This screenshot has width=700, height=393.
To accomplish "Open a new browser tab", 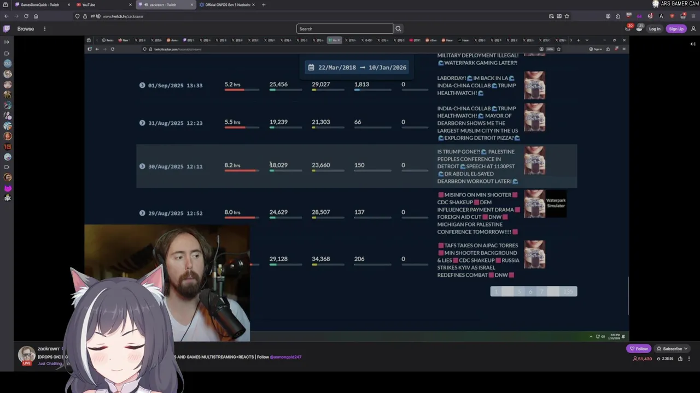I will (x=264, y=5).
